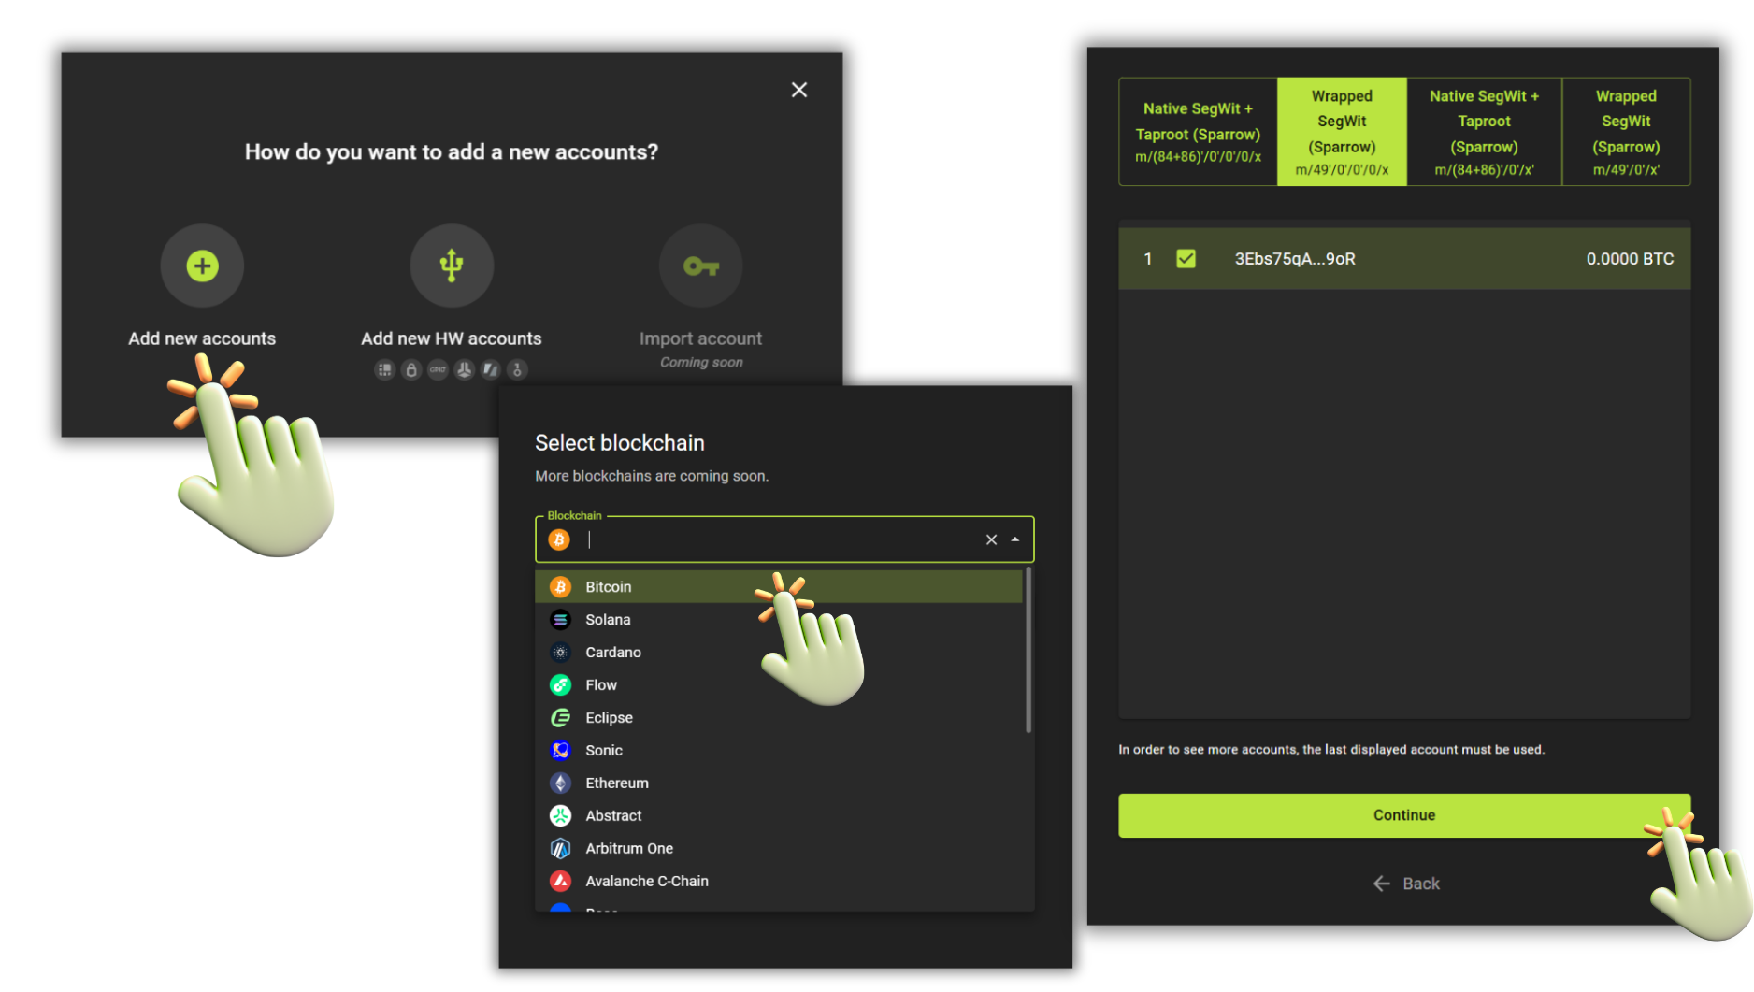This screenshot has height=992, width=1754.
Task: Choose Ethereum from the blockchain list
Action: [x=779, y=783]
